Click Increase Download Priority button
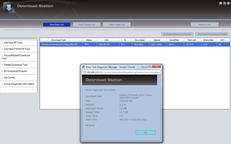Screen dimensions: 231x144 (x=177, y=34)
